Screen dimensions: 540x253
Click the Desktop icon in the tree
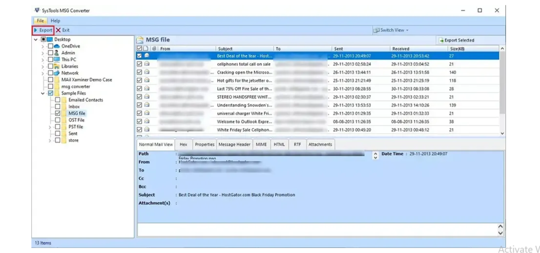point(50,39)
